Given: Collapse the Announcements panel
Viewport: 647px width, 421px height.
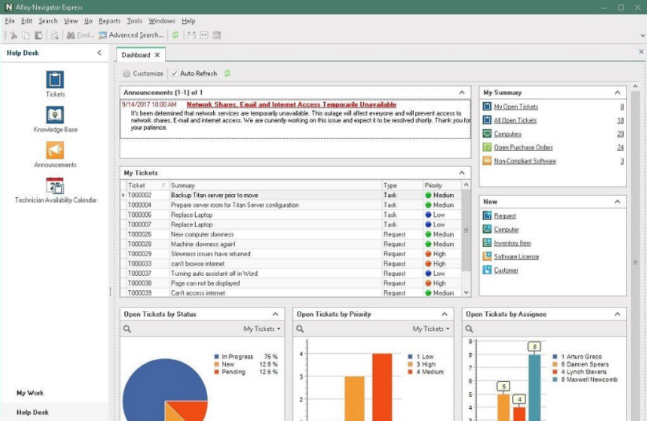Looking at the screenshot, I should pyautogui.click(x=460, y=93).
